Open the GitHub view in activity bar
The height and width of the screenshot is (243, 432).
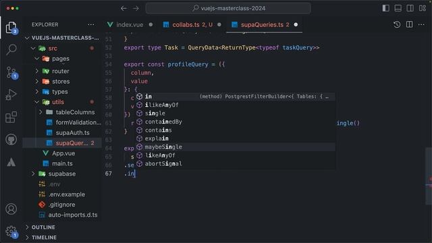tap(11, 140)
